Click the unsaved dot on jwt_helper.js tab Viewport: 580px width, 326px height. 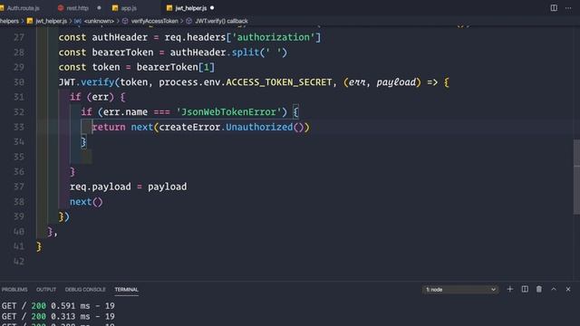click(x=212, y=8)
